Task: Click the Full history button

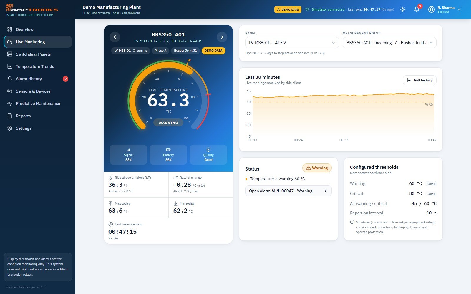Action: [419, 80]
